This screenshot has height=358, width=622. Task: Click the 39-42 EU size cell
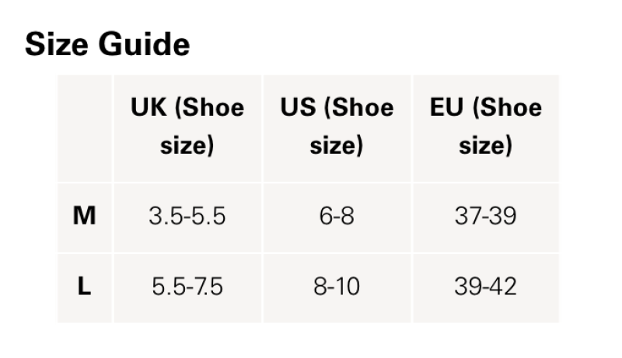[x=486, y=287]
